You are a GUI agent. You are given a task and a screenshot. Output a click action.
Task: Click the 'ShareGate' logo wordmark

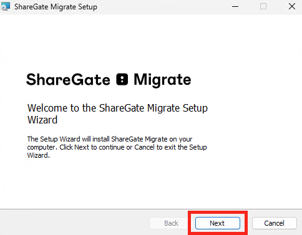point(68,80)
